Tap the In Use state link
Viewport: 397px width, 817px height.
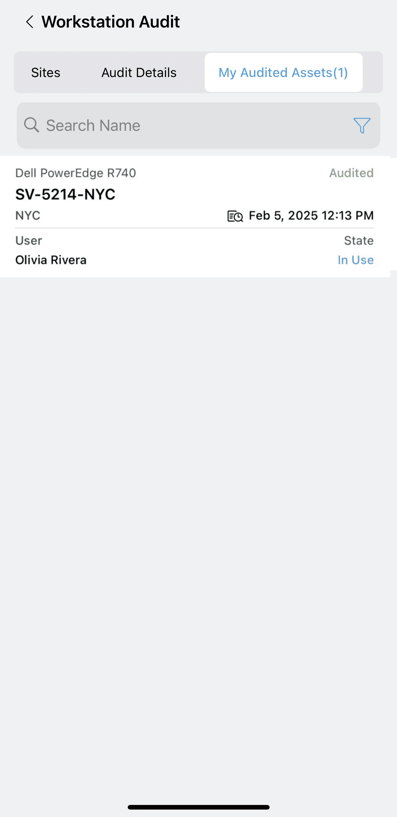(356, 260)
